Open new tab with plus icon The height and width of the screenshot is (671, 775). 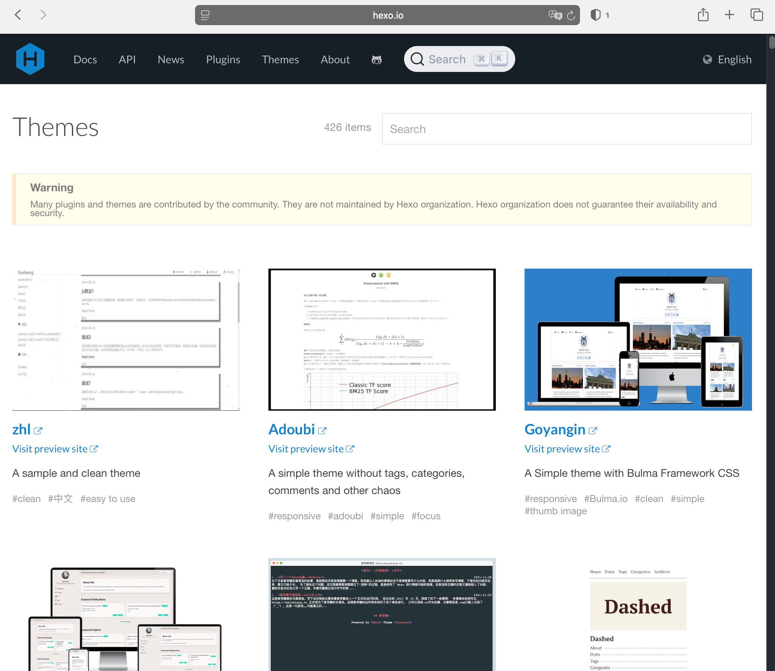[729, 15]
